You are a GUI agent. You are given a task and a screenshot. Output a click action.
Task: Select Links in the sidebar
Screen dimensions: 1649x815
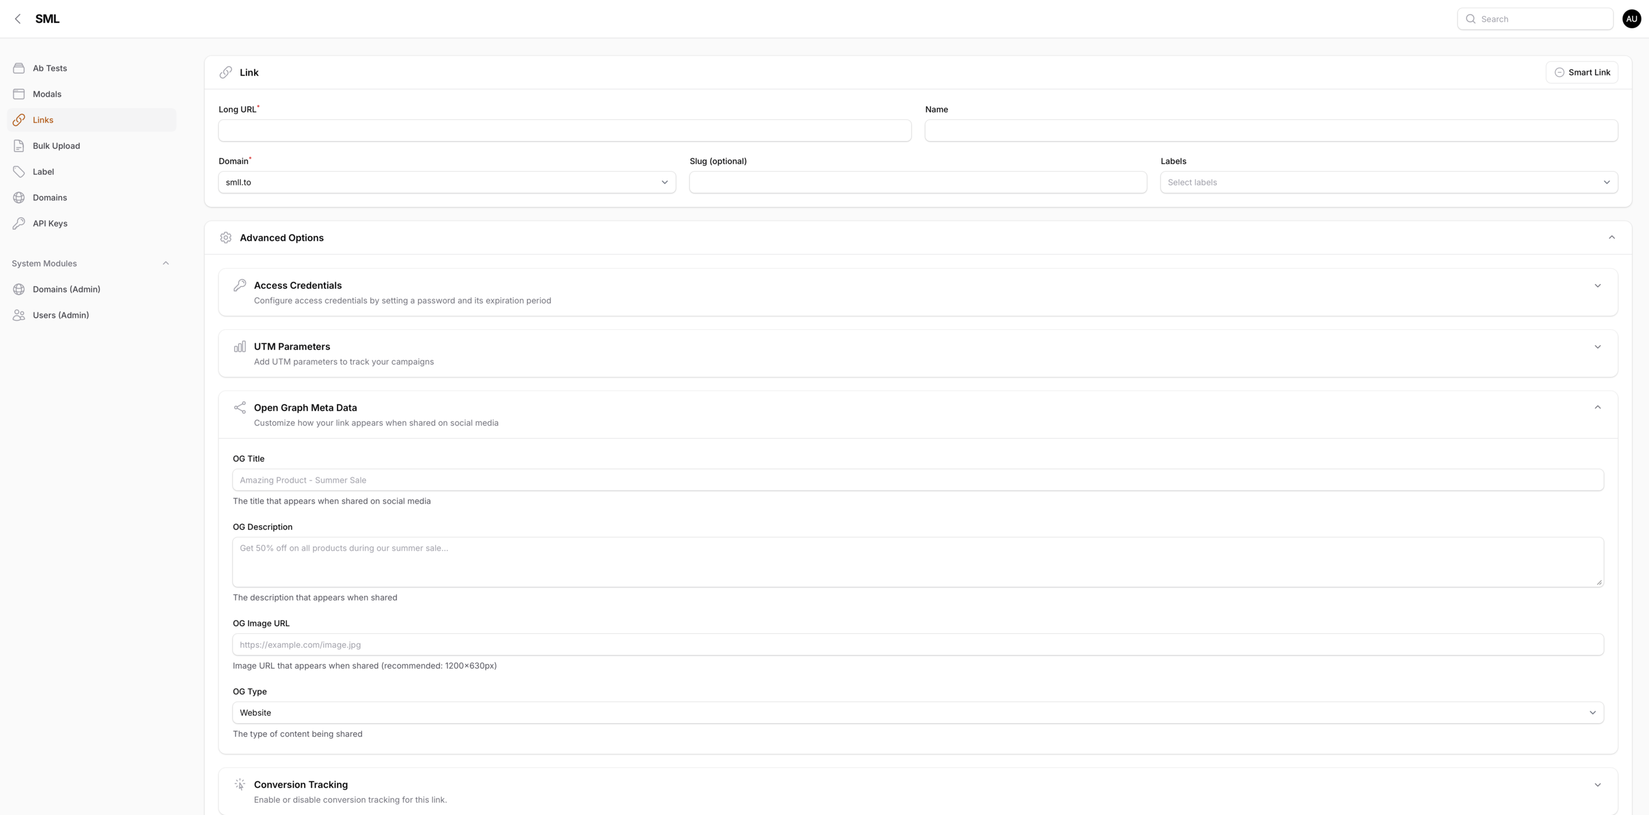(x=43, y=121)
